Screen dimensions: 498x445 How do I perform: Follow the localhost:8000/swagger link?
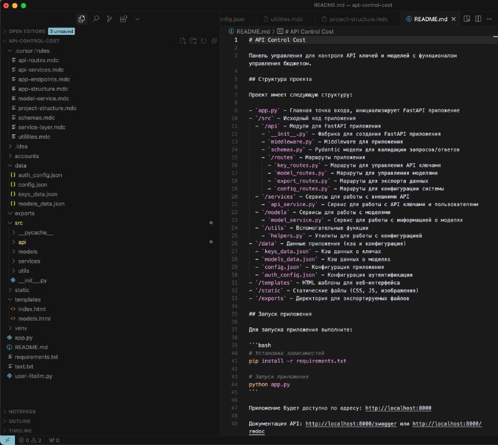(351, 423)
